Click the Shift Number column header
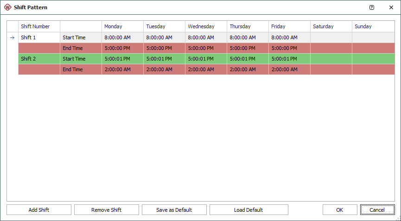 pyautogui.click(x=39, y=26)
